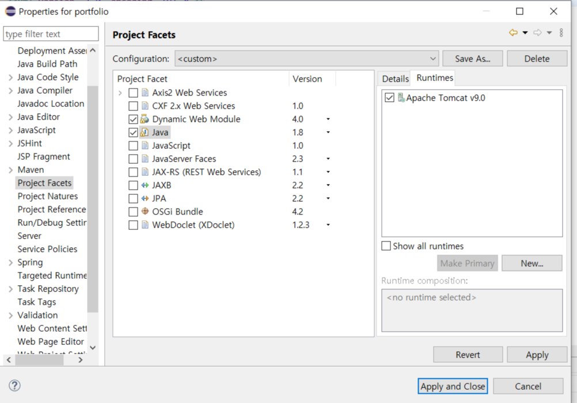Enable the JavaServer Faces checkbox
The width and height of the screenshot is (577, 403).
(x=133, y=159)
